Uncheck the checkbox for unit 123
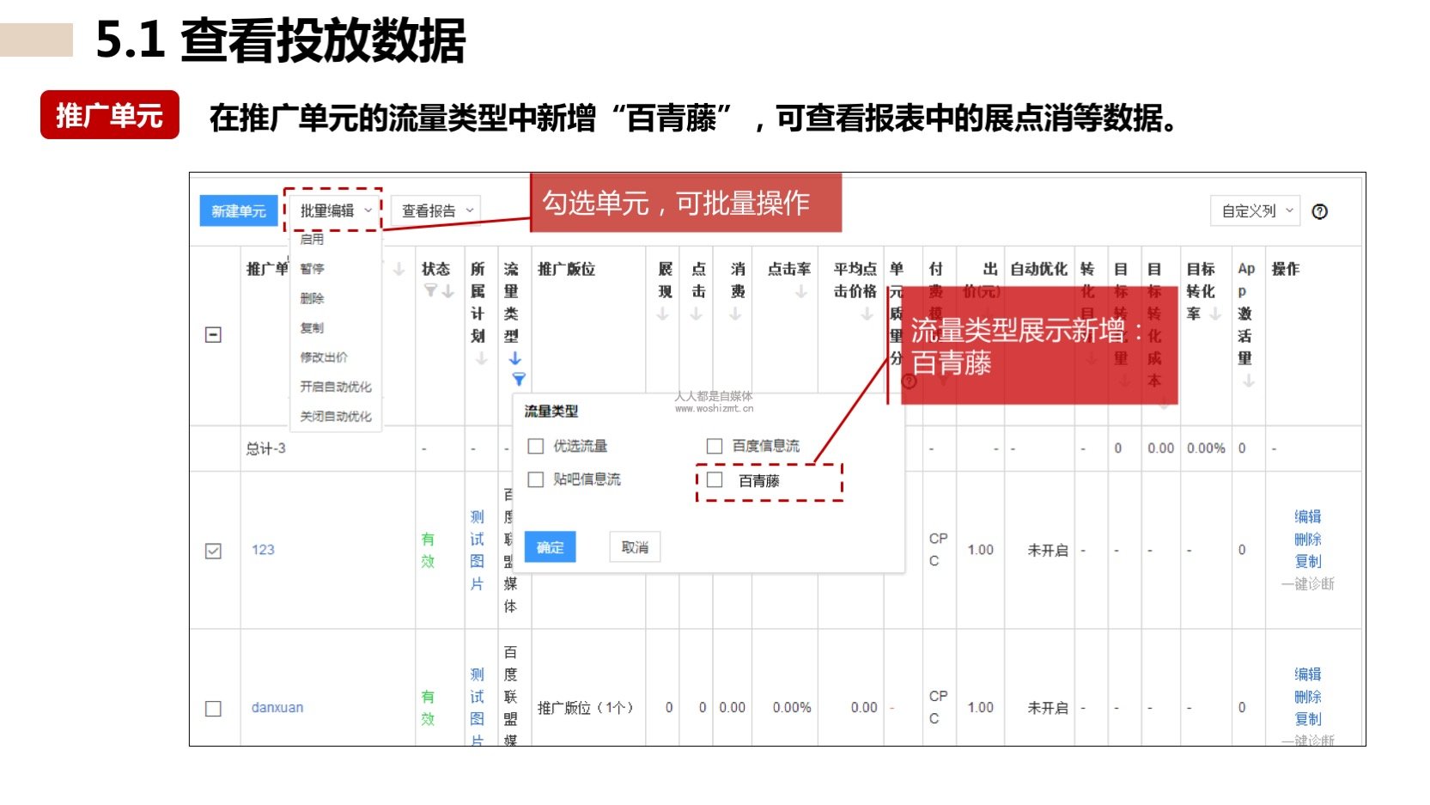 (x=214, y=551)
